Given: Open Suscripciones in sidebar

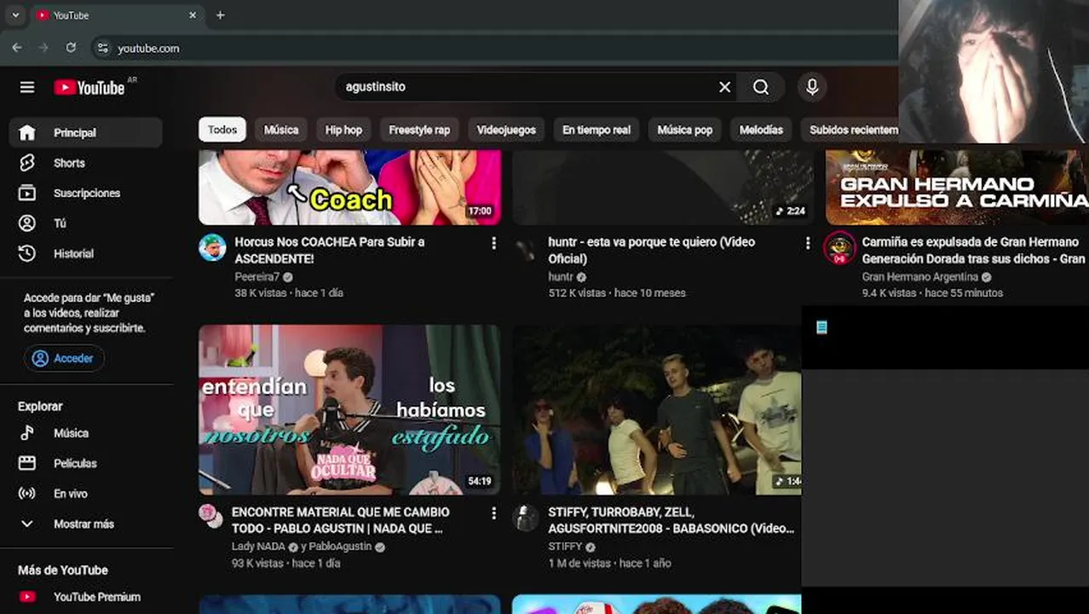Looking at the screenshot, I should coord(86,193).
